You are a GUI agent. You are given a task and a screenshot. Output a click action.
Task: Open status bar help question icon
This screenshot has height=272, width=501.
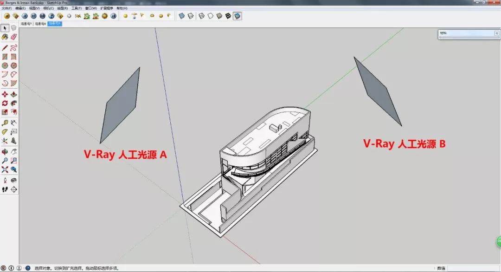(28, 268)
